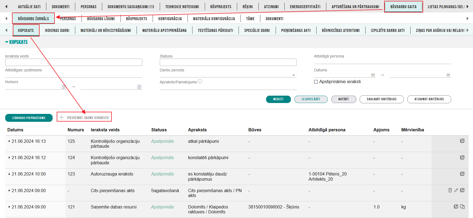Open entry 121 via its open icon
473x218 pixels.
pyautogui.click(x=456, y=207)
